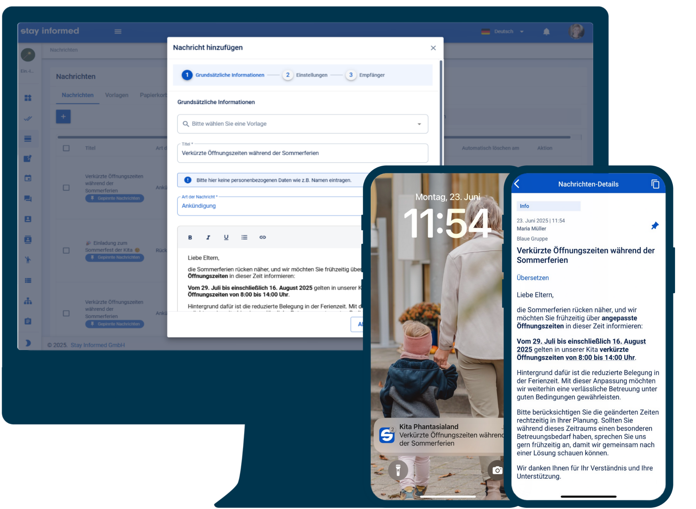Click the blue plus add-message button
The image size is (696, 509).
[63, 116]
